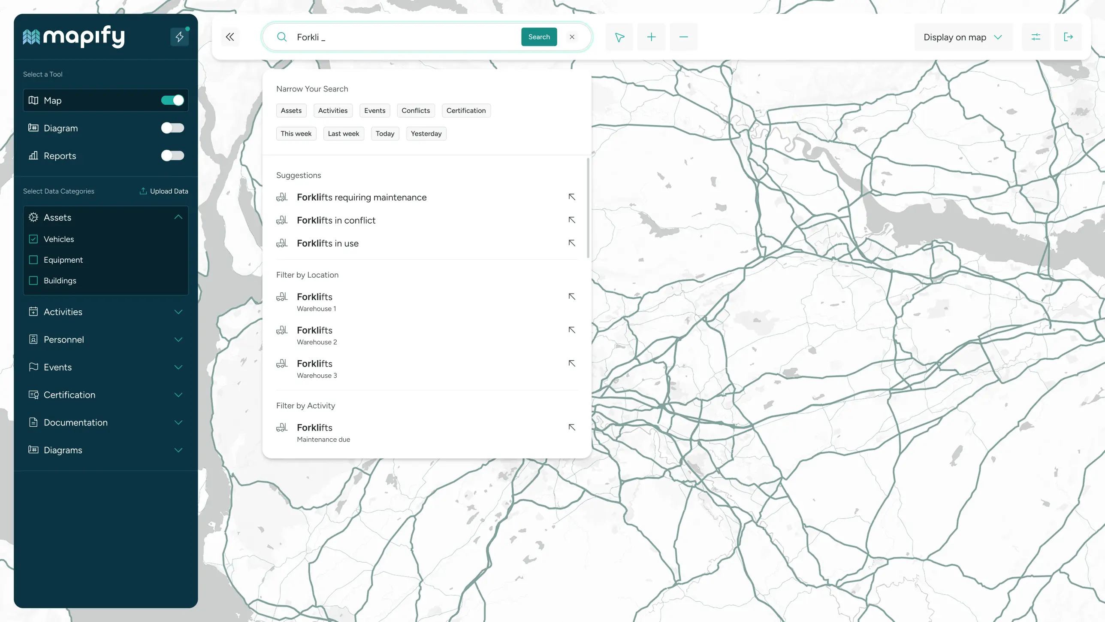The image size is (1105, 622).
Task: Click the lightning bolt icon in the sidebar header
Action: 180,37
